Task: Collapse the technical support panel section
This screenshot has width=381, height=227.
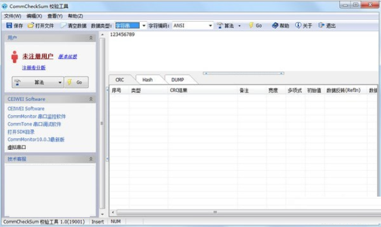Action: click(91, 159)
